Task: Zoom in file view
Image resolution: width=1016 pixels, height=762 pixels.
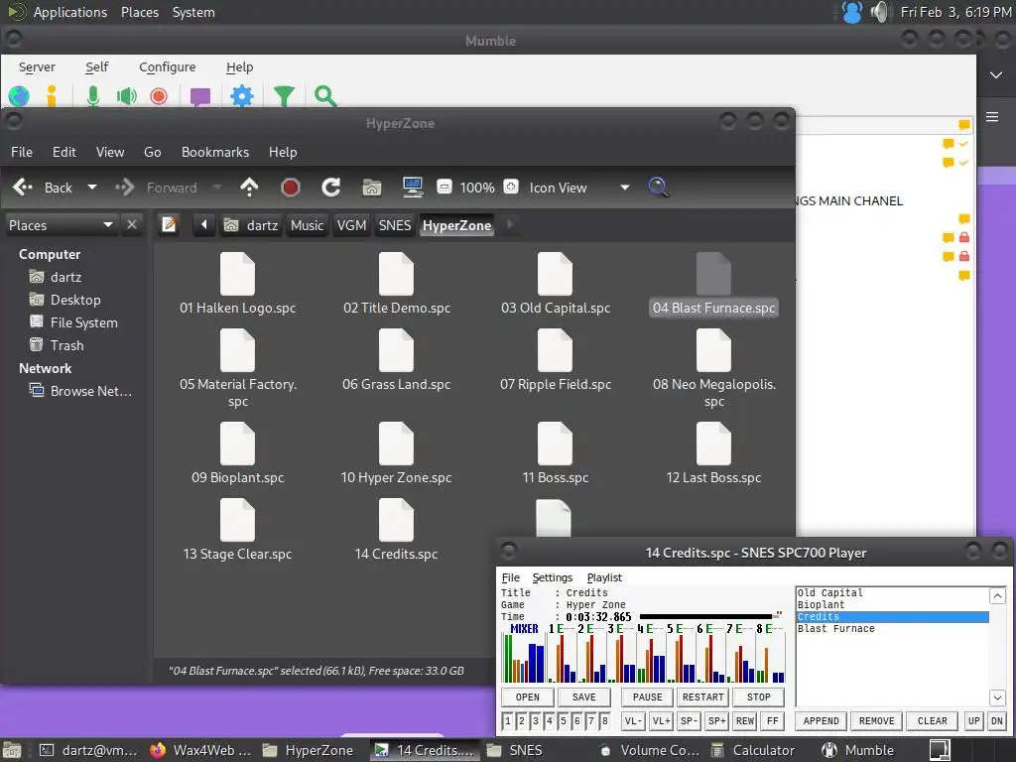Action: coord(511,188)
